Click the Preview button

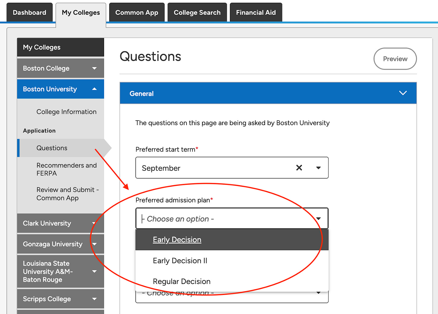pos(395,59)
